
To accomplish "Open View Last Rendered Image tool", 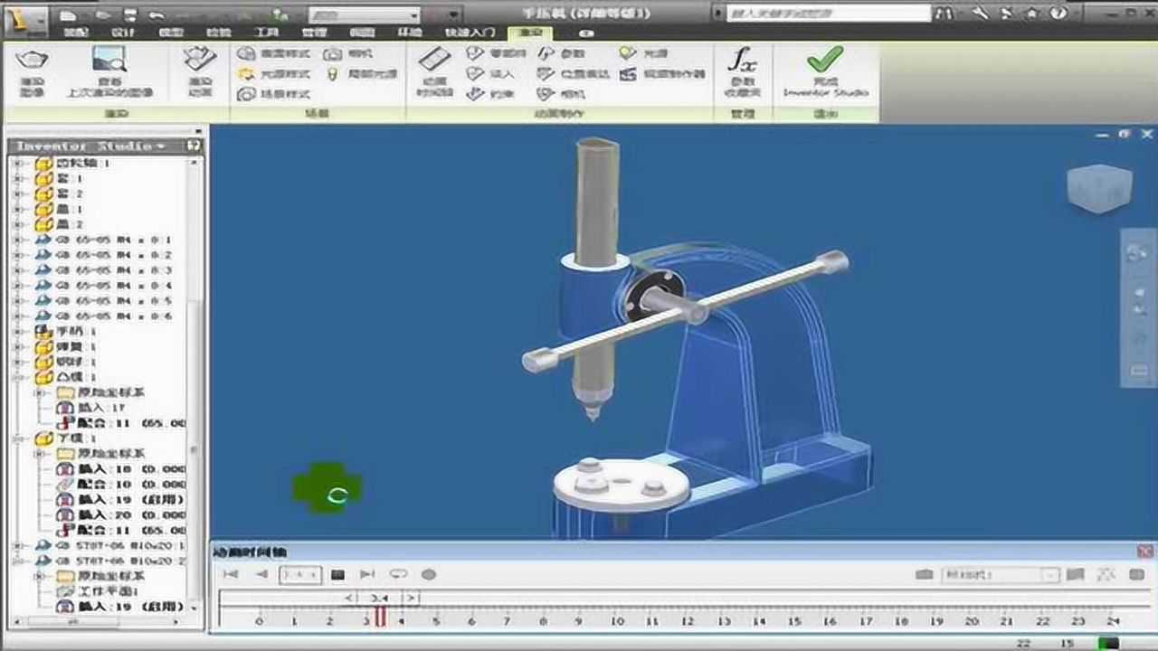I will coord(109,68).
